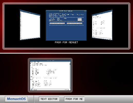The width and height of the screenshot is (133, 103).
Task: Select the right tilted window thumbnail
Action: (102, 25)
